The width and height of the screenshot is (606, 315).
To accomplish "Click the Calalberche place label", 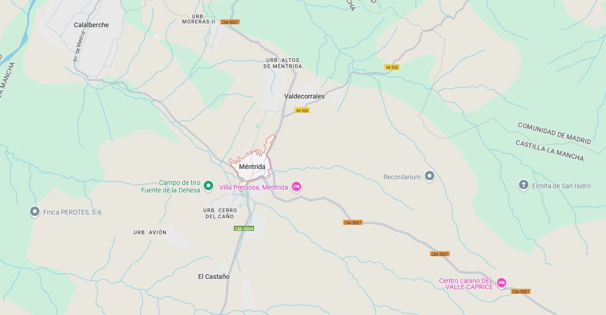I will point(91,25).
